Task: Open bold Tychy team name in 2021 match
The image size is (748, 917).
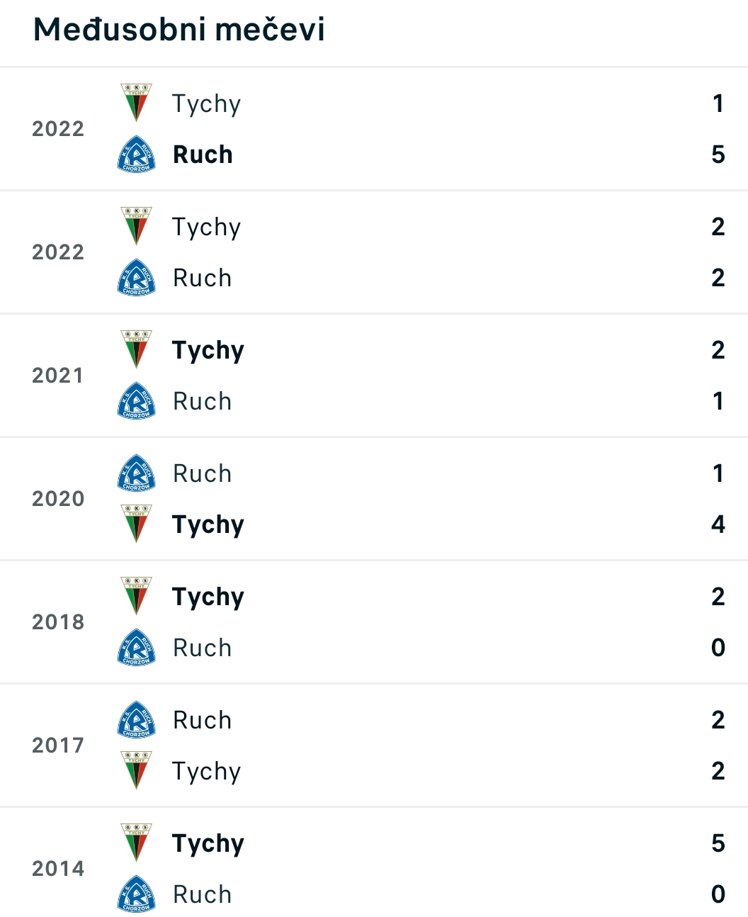Action: [x=208, y=351]
